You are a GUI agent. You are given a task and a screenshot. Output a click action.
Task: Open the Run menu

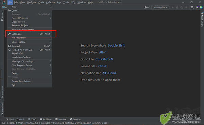pos(59,2)
